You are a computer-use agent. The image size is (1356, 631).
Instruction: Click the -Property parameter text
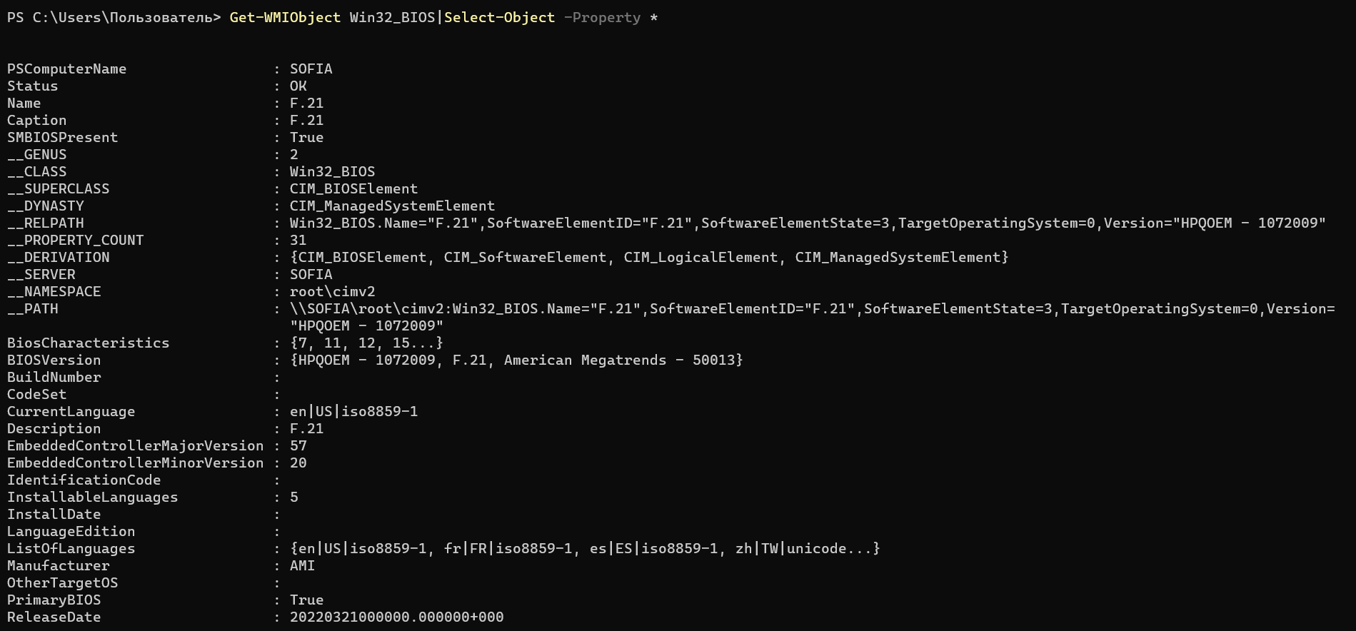click(602, 17)
